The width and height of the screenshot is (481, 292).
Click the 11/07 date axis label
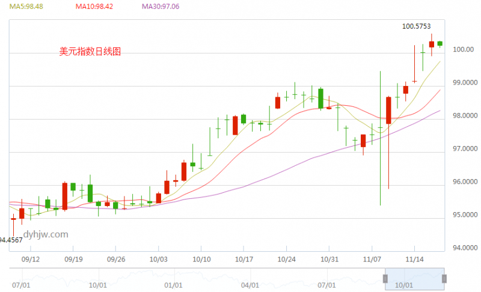(x=372, y=259)
